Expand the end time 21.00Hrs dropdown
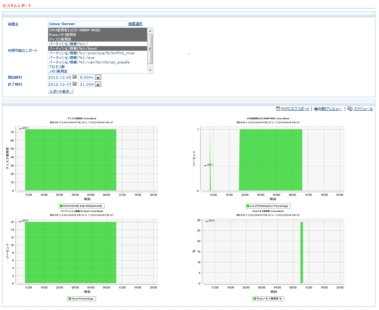379x310 pixels. pos(98,85)
